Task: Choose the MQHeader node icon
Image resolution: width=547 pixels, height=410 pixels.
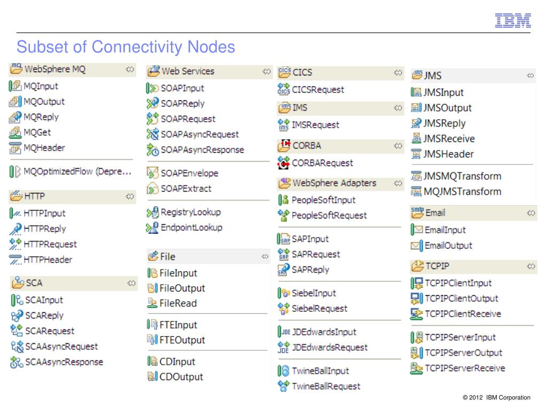Action: (x=15, y=148)
